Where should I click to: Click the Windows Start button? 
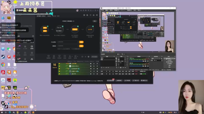click(2, 112)
